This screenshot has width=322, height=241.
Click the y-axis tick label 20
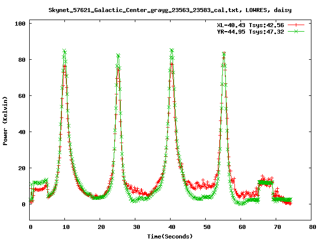22,168
